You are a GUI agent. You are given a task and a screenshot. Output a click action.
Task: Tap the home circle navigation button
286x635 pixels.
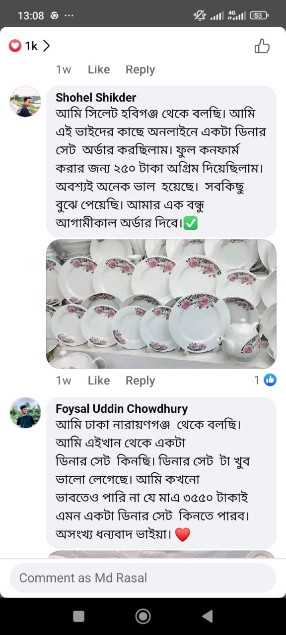[143, 617]
